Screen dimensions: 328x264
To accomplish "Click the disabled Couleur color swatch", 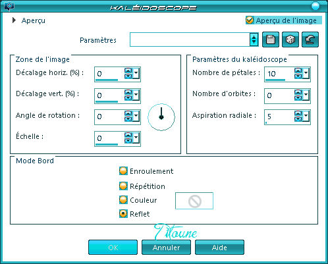I will click(x=194, y=201).
